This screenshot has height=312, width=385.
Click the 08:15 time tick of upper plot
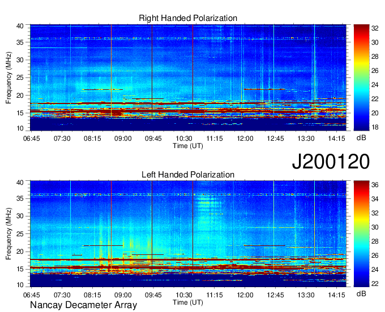tap(92, 138)
